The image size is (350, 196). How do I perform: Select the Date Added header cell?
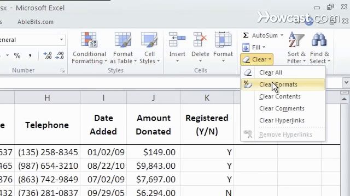point(103,125)
